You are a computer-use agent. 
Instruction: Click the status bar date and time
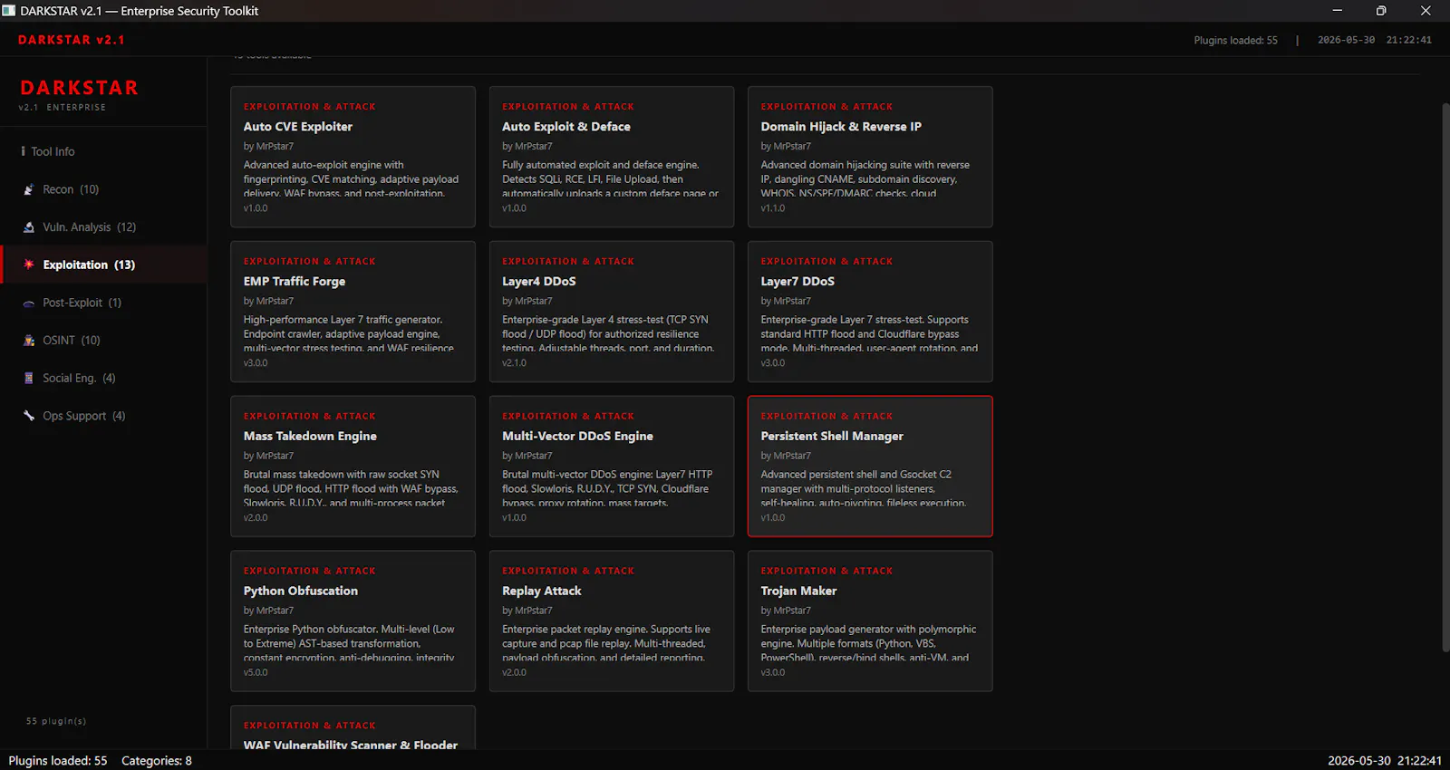click(1385, 761)
